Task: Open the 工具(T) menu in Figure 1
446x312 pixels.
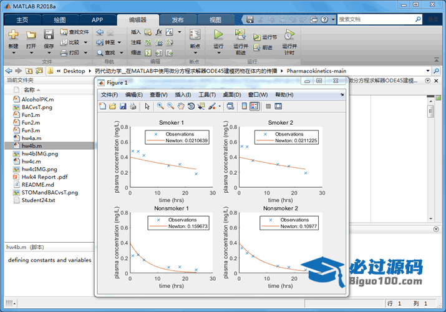Action: [x=207, y=95]
